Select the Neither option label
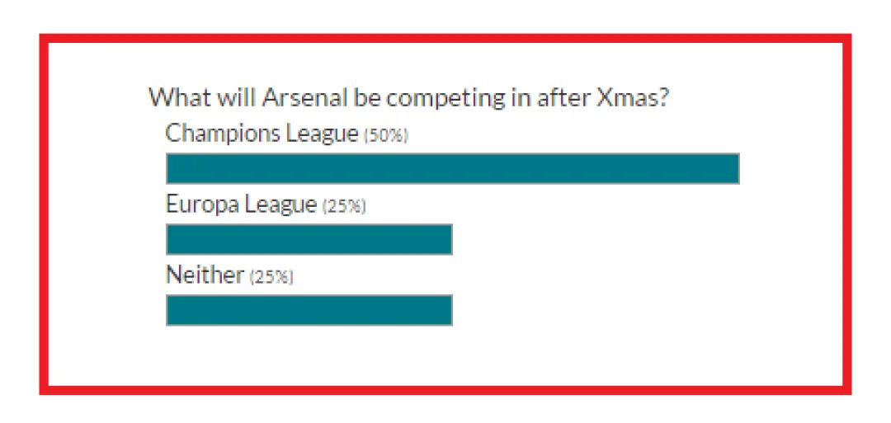Image resolution: width=891 pixels, height=423 pixels. click(205, 275)
